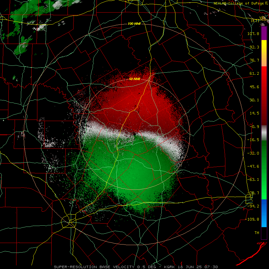Click the 14.5 velocity scale value

[254, 113]
